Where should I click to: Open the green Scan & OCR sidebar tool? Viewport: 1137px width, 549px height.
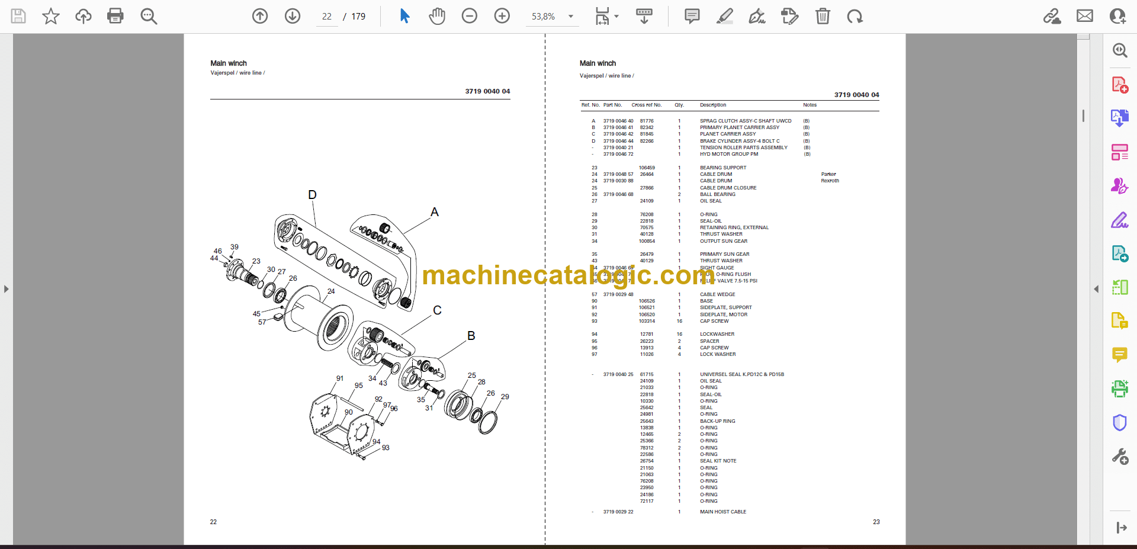coord(1120,389)
